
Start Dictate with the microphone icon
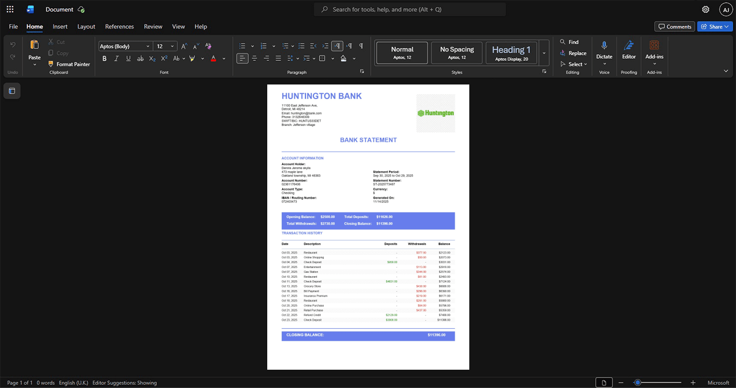click(604, 45)
